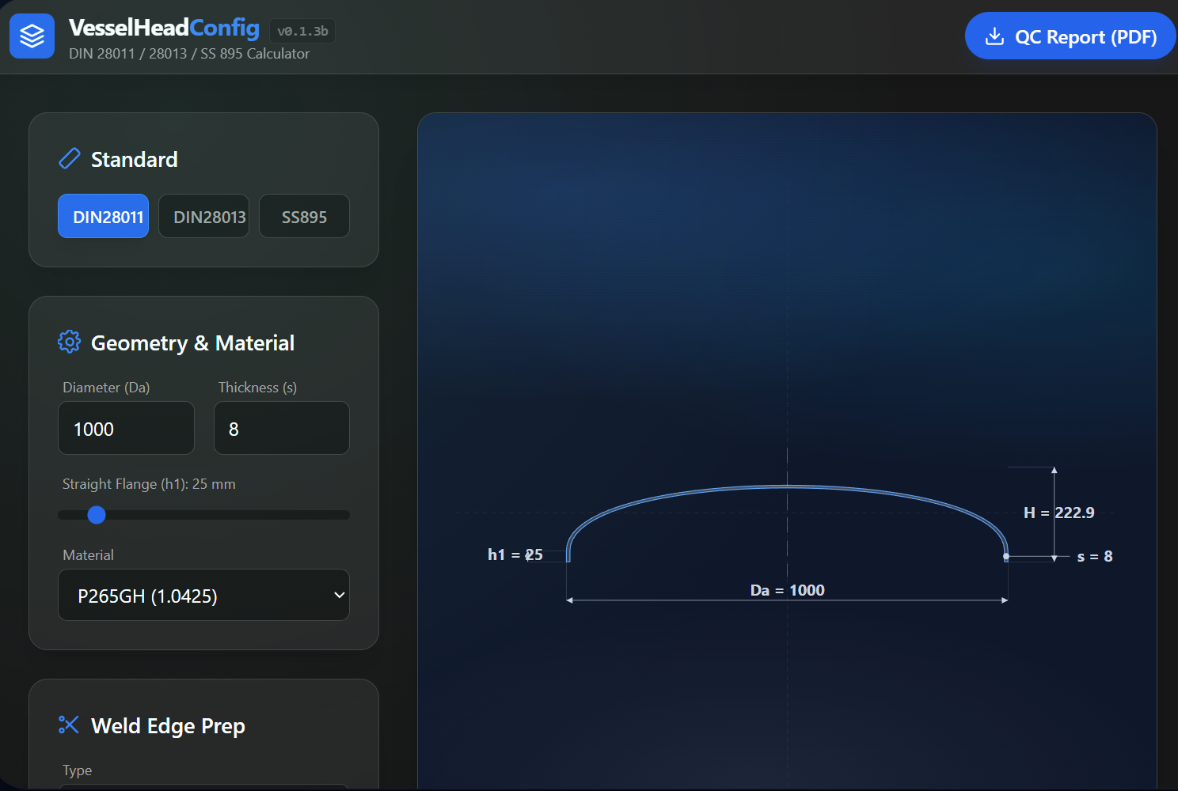Click the H = 222.9 dimension label

(1059, 513)
